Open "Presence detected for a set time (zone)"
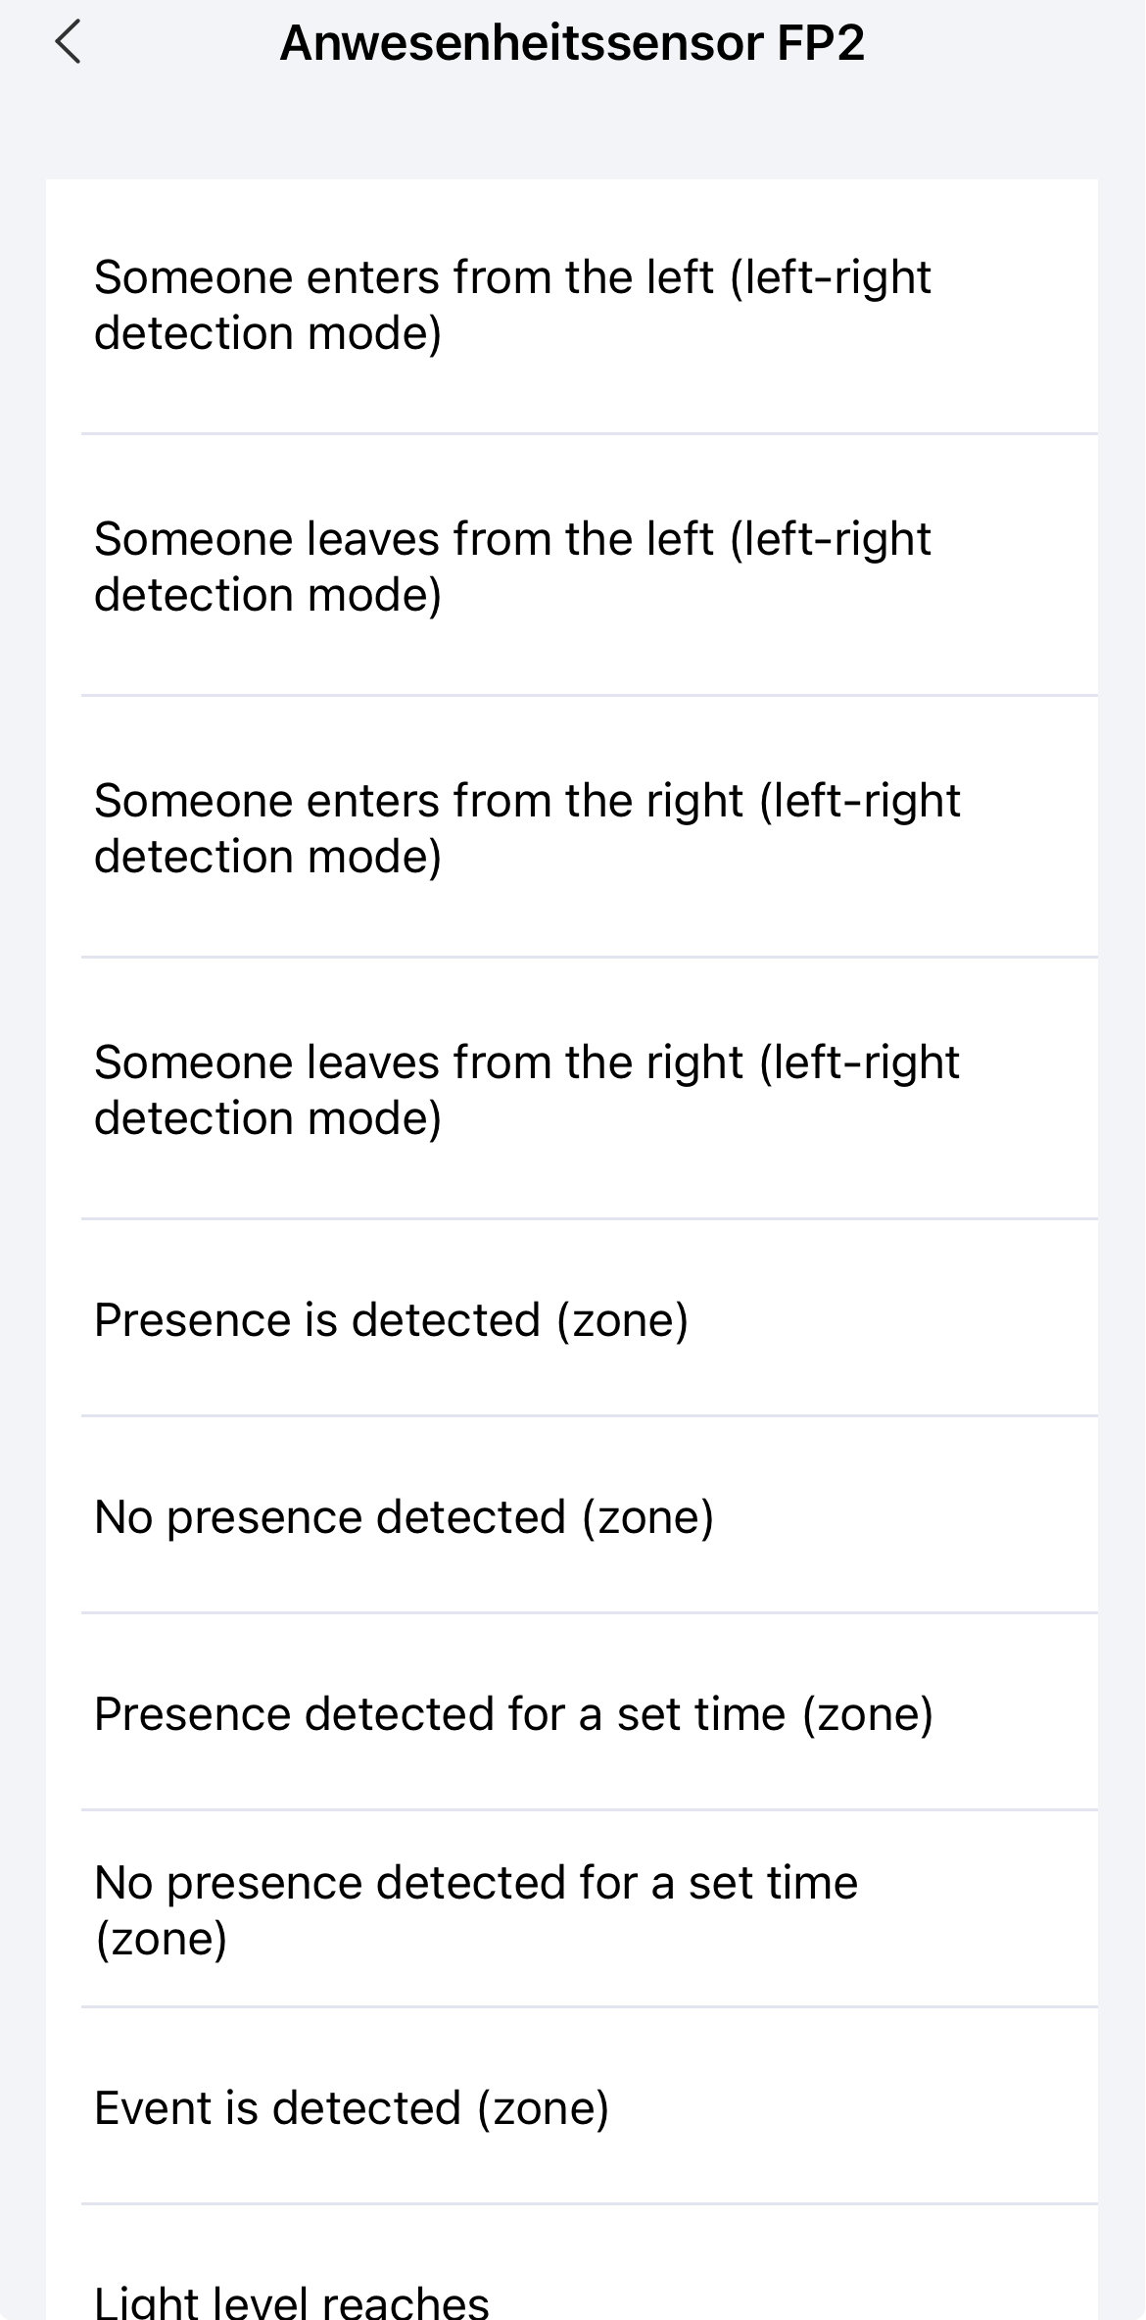The height and width of the screenshot is (2320, 1146). [x=572, y=1712]
